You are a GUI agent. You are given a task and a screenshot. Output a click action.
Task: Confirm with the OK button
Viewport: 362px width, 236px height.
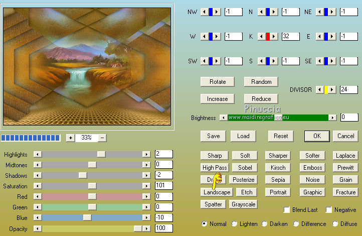pos(317,136)
